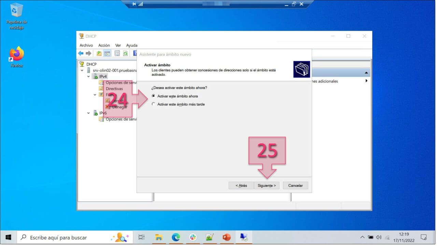Image resolution: width=437 pixels, height=246 pixels.
Task: Open Task View from the taskbar
Action: pos(142,237)
